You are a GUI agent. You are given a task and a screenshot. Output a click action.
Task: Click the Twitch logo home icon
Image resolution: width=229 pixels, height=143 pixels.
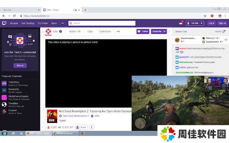coord(4,23)
